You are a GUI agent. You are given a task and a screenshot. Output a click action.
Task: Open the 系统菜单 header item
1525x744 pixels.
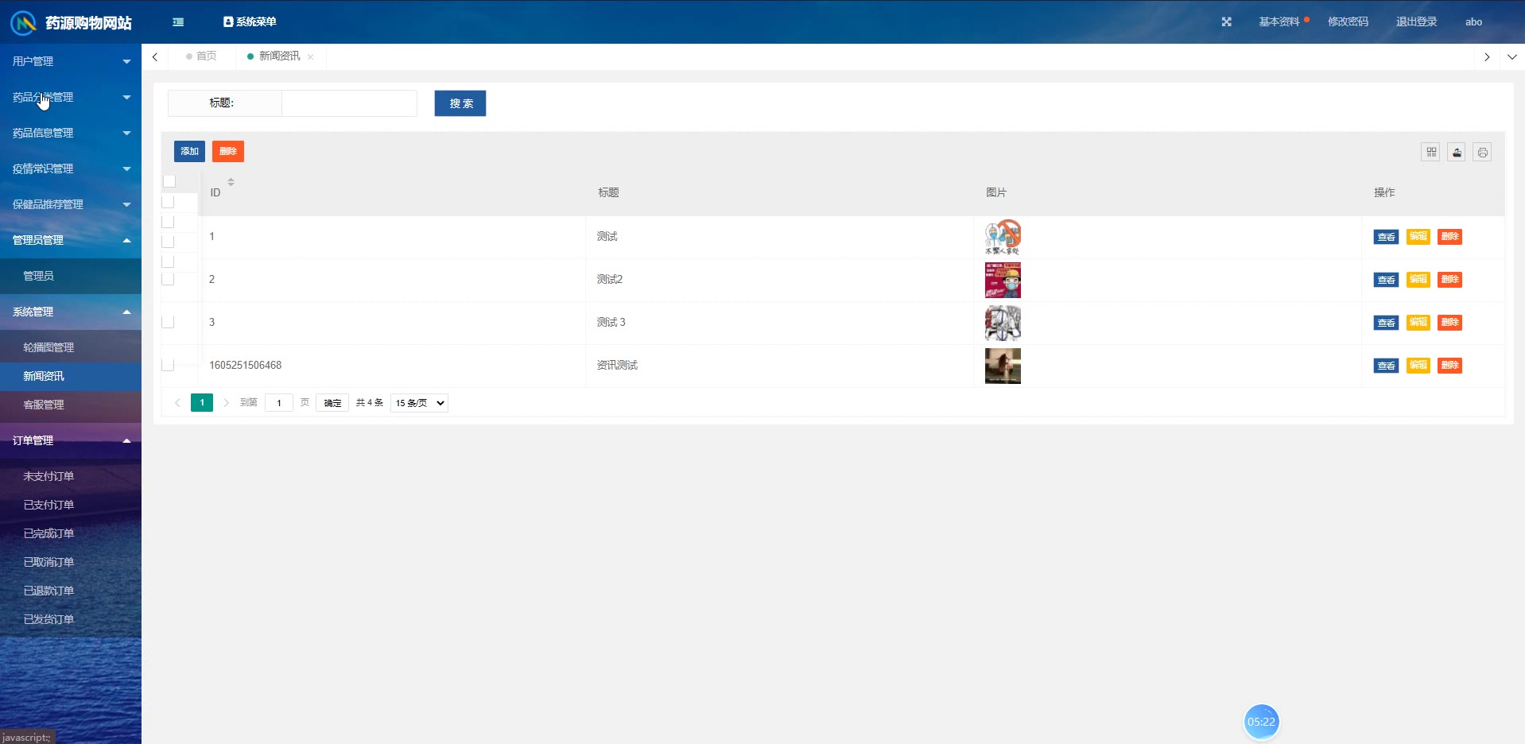point(250,22)
